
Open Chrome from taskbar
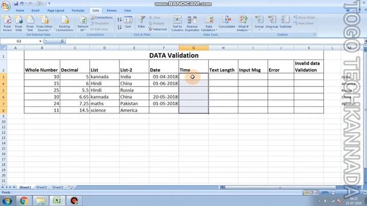[24, 201]
